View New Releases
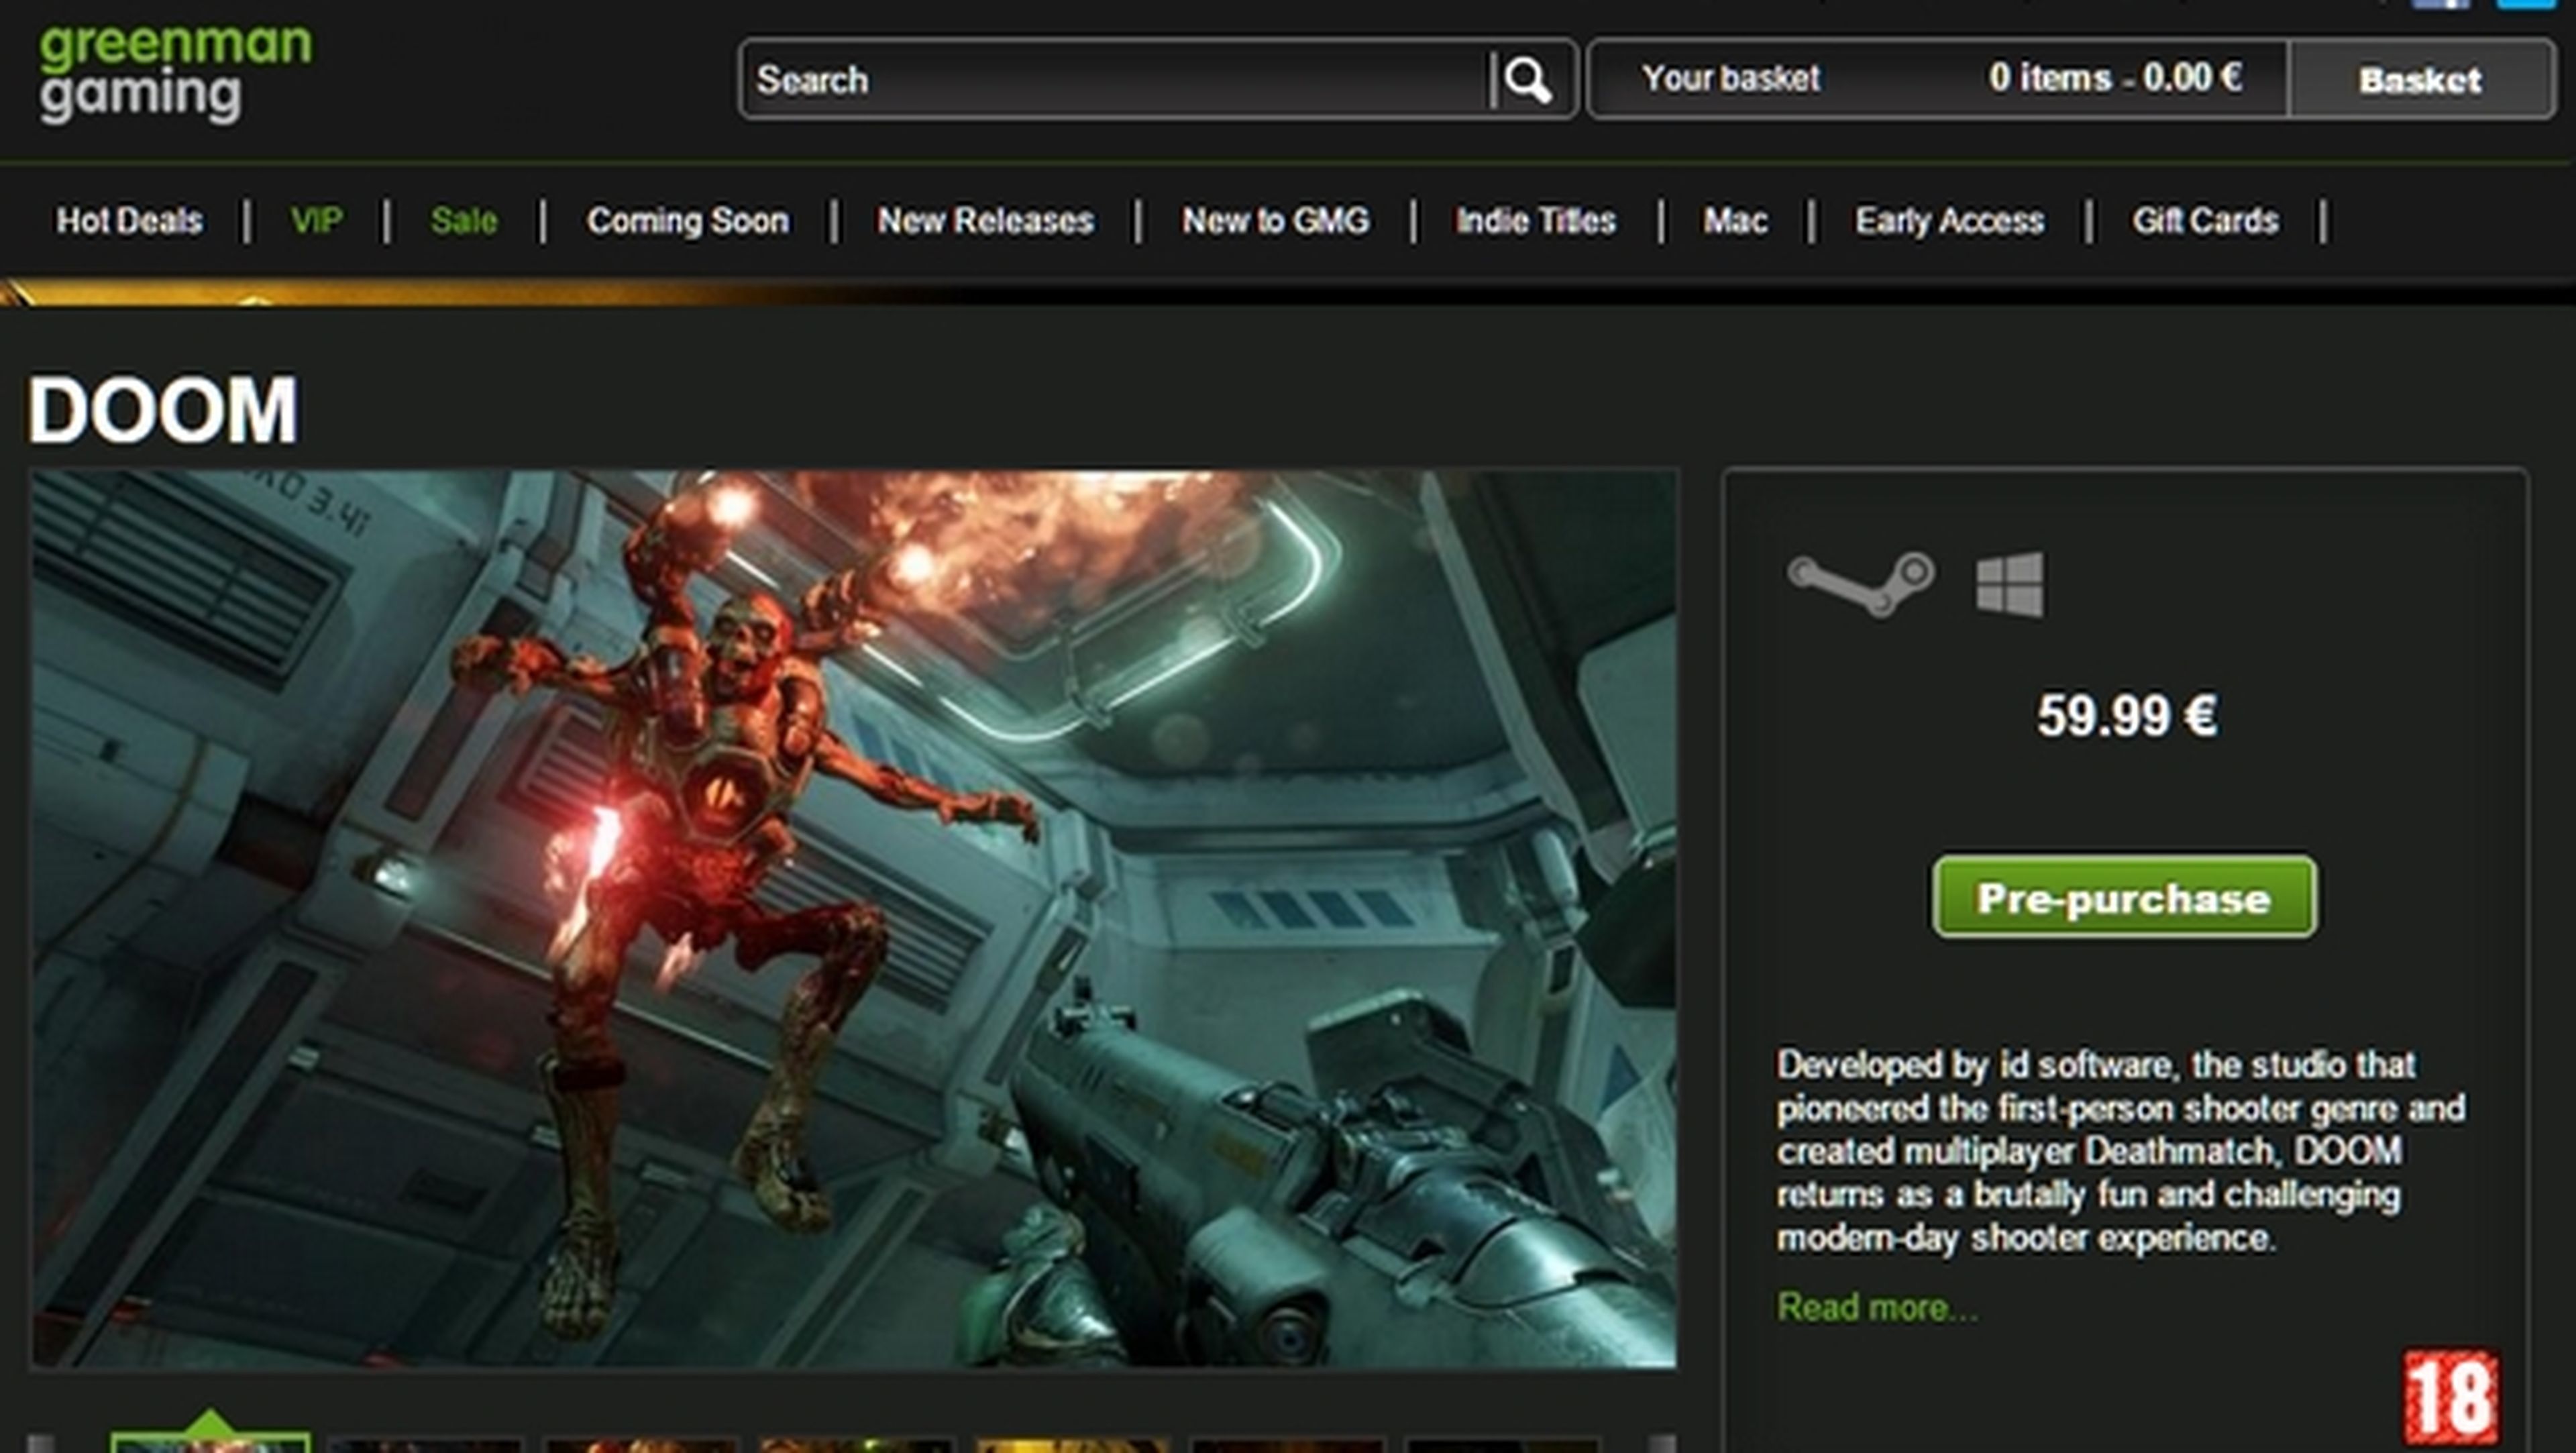The image size is (2576, 1453). tap(985, 220)
